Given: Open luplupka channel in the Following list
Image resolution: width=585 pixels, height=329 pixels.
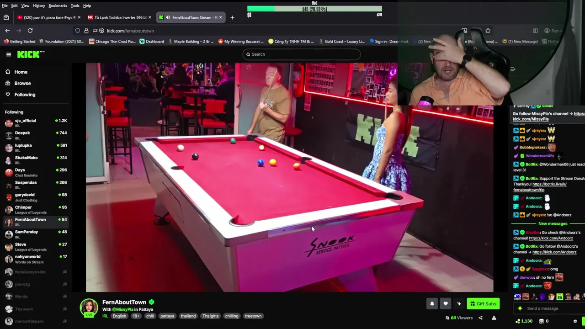Looking at the screenshot, I should tap(36, 147).
